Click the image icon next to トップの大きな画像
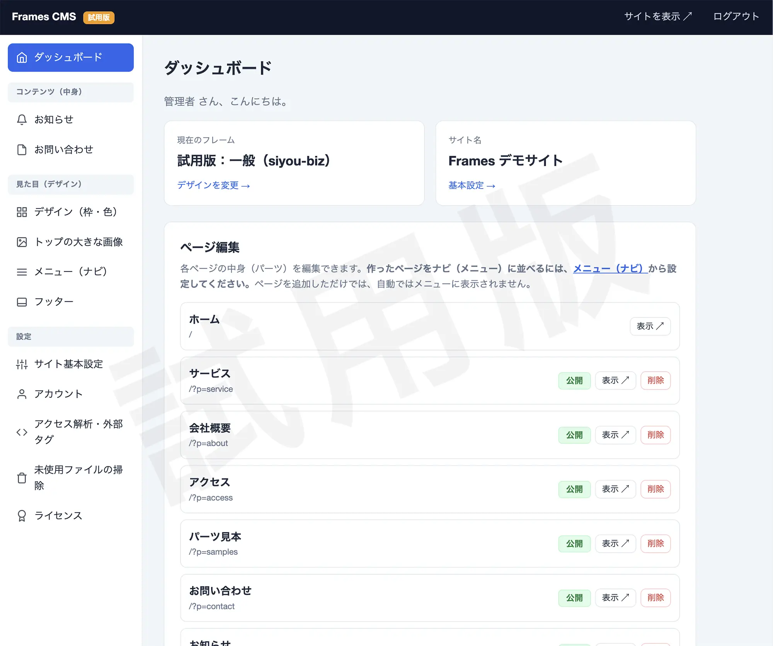 coord(22,242)
